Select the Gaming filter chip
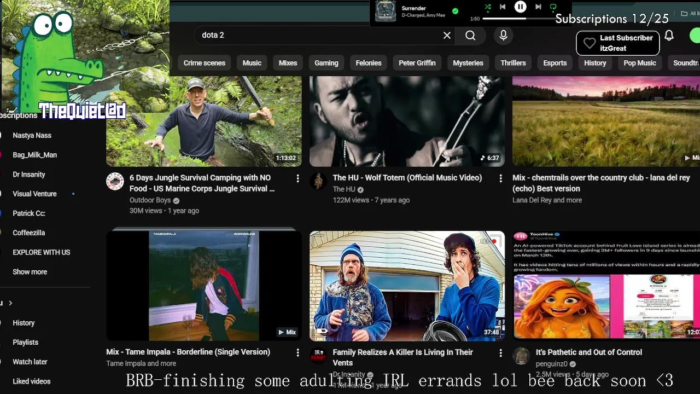Viewport: 700px width, 394px height. (326, 63)
